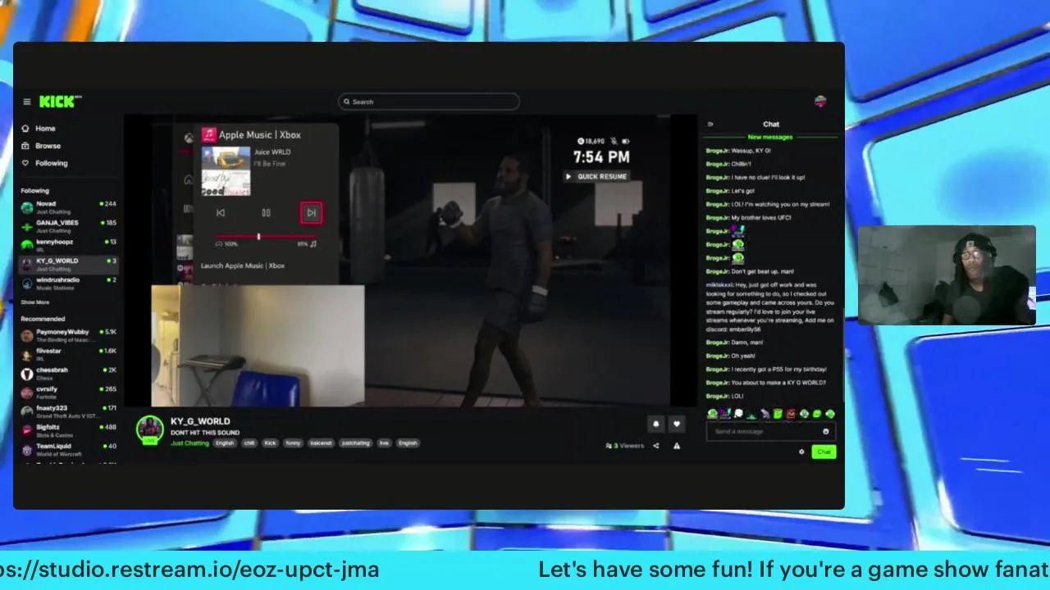Click the Juice WRLD album art
Viewport: 1050px width, 590px height.
click(226, 170)
